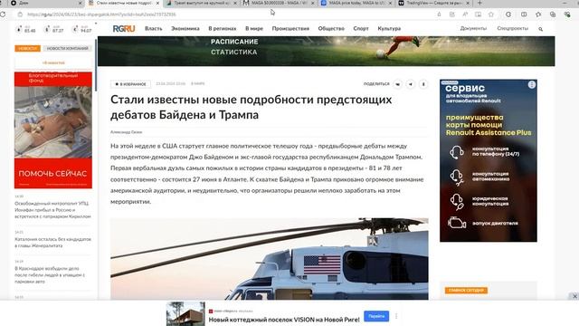Click the В избранное button
The height and width of the screenshot is (326, 579).
[130, 84]
